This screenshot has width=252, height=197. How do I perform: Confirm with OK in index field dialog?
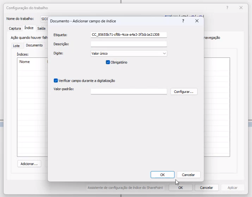pyautogui.click(x=162, y=175)
